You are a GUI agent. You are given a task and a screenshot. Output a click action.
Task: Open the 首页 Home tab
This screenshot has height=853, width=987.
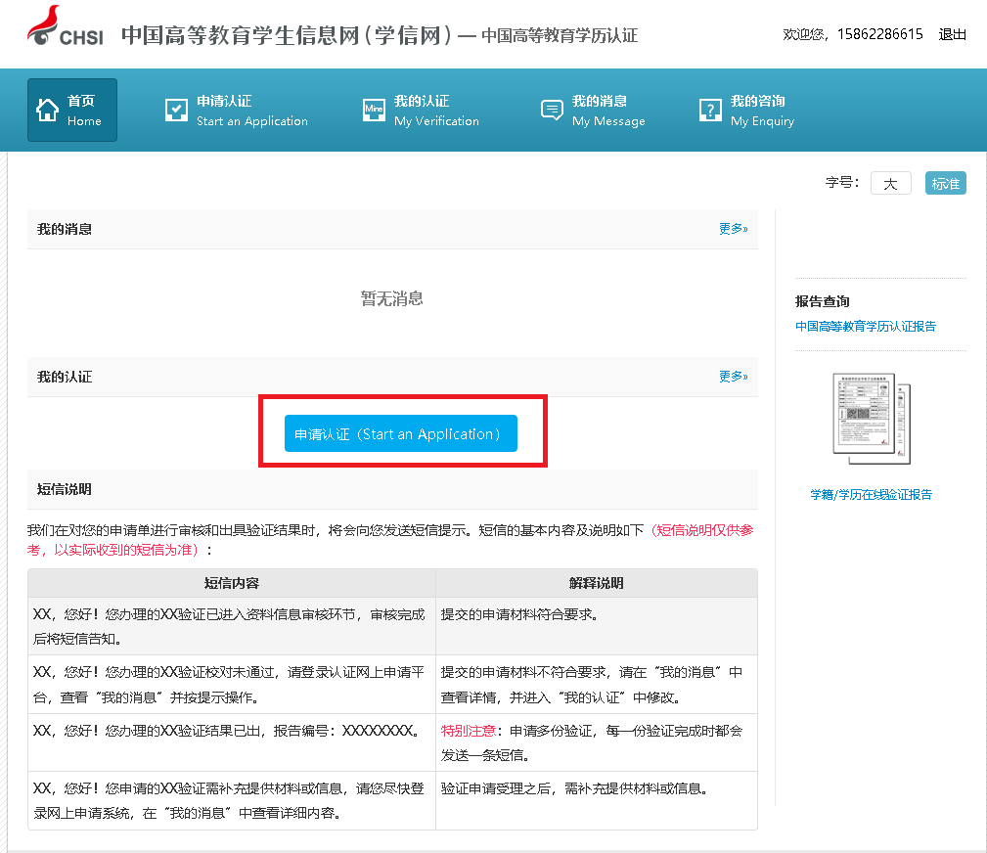pyautogui.click(x=72, y=110)
